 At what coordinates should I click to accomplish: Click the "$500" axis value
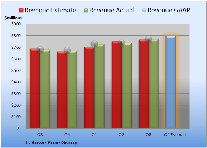pos(16,70)
